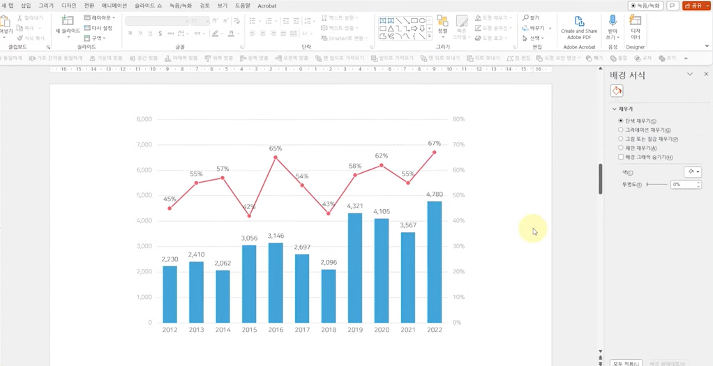The width and height of the screenshot is (713, 366).
Task: Open the Layout (레이아웃) dropdown
Action: [x=100, y=17]
